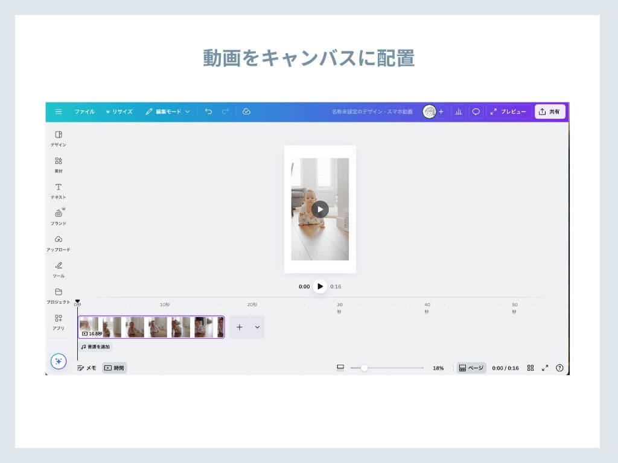Open the ファイル menu
This screenshot has width=618, height=463.
tap(84, 112)
